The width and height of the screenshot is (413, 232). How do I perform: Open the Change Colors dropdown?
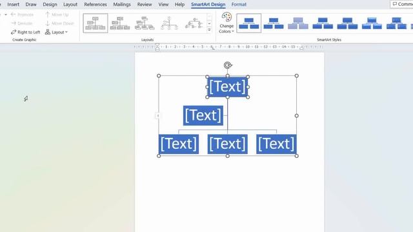click(227, 23)
